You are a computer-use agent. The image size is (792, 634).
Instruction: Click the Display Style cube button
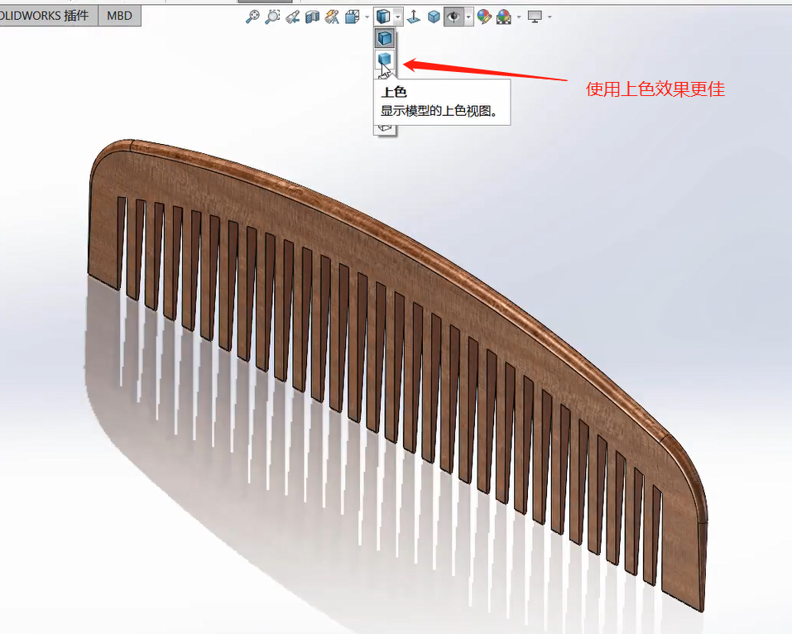tap(383, 17)
